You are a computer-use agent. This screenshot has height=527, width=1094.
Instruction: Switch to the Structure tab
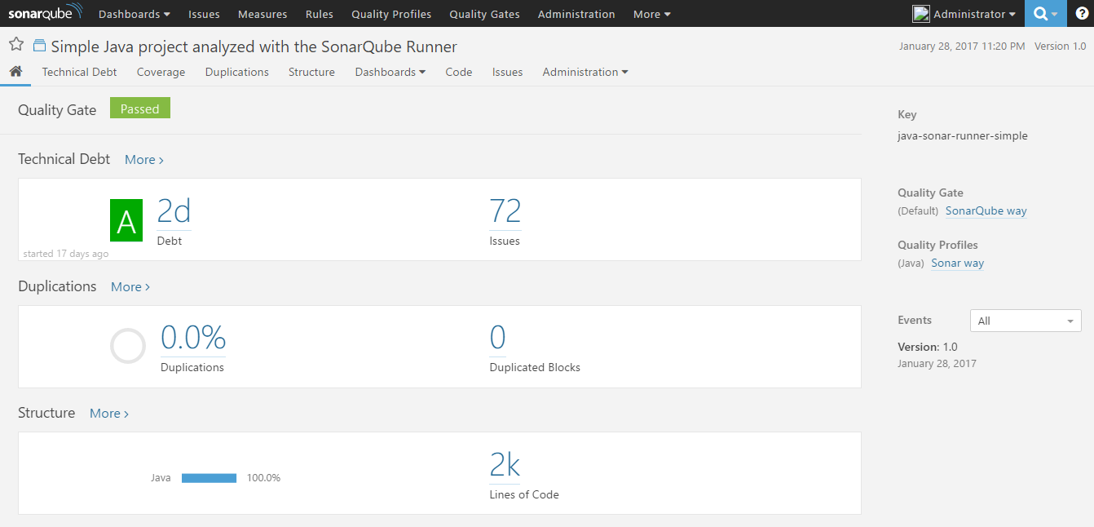(311, 72)
